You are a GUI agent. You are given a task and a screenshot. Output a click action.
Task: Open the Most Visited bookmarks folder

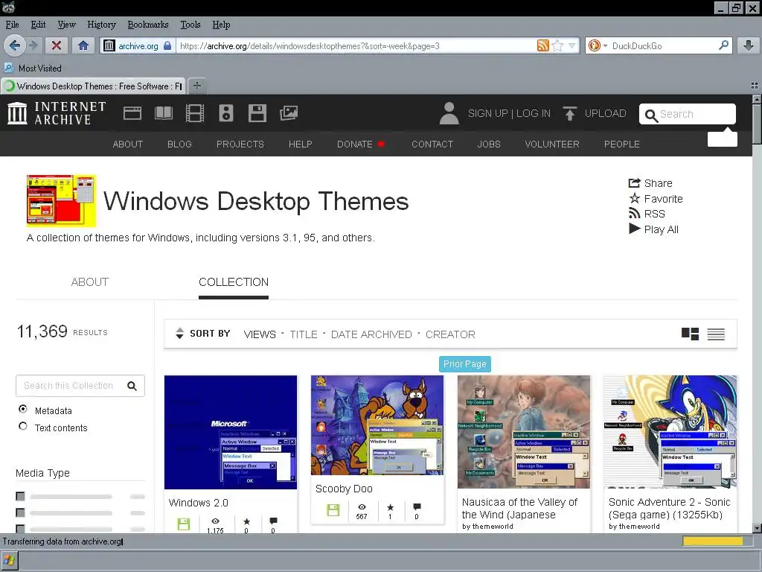pyautogui.click(x=33, y=68)
